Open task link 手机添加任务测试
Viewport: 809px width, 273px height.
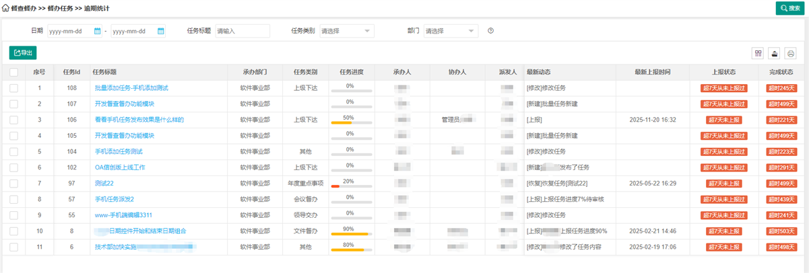click(119, 151)
